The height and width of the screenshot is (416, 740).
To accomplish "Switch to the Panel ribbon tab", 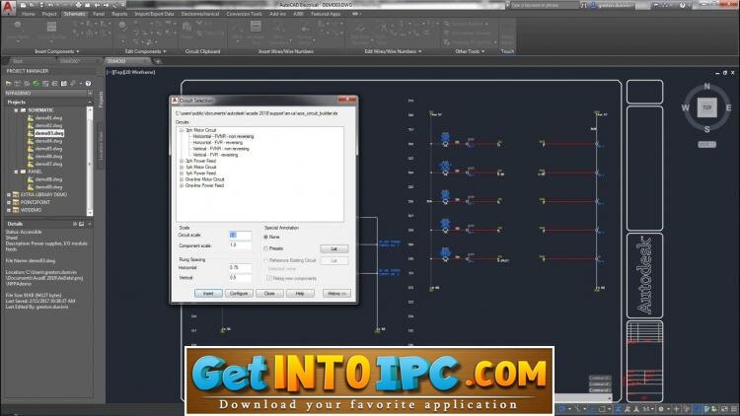I will [99, 14].
